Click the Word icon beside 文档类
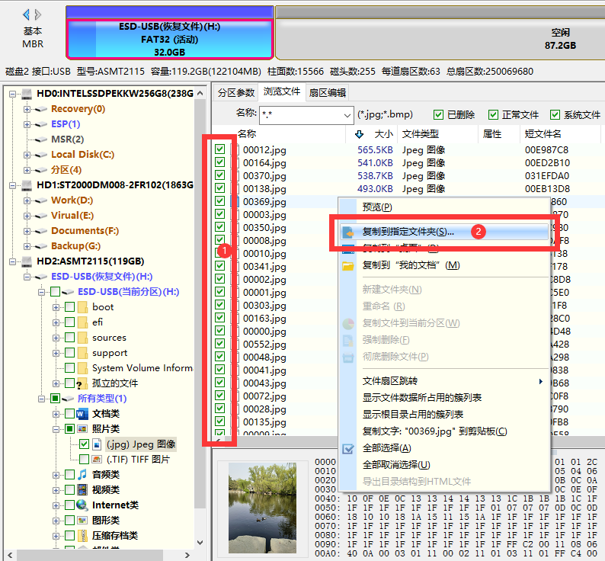Image resolution: width=605 pixels, height=561 pixels. (x=82, y=414)
